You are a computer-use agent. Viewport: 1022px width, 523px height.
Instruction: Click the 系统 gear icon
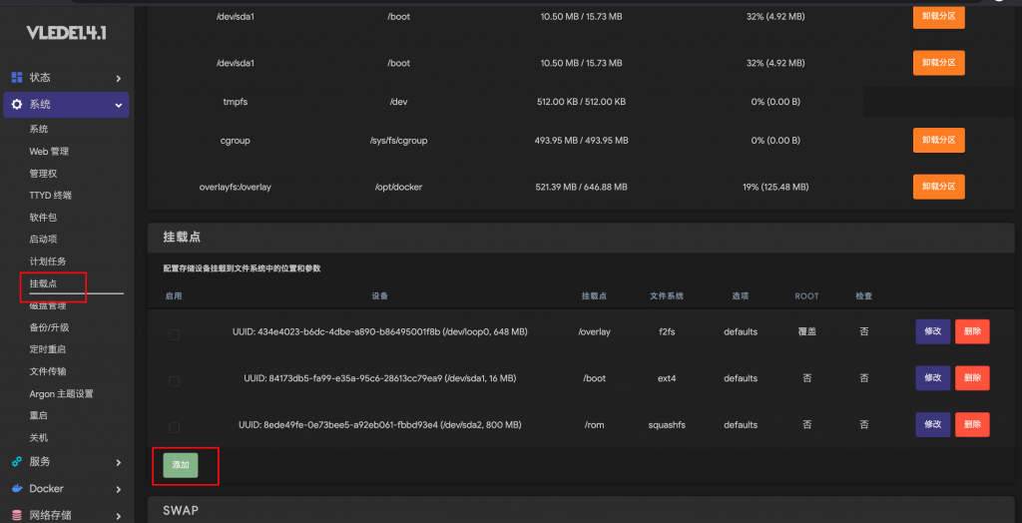[x=17, y=105]
